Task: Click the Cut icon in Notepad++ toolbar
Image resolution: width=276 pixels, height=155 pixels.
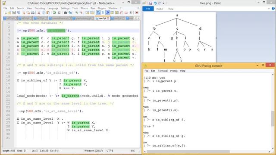Action: coord(39,12)
